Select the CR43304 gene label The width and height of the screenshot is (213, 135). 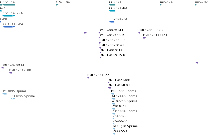click(x=63, y=2)
